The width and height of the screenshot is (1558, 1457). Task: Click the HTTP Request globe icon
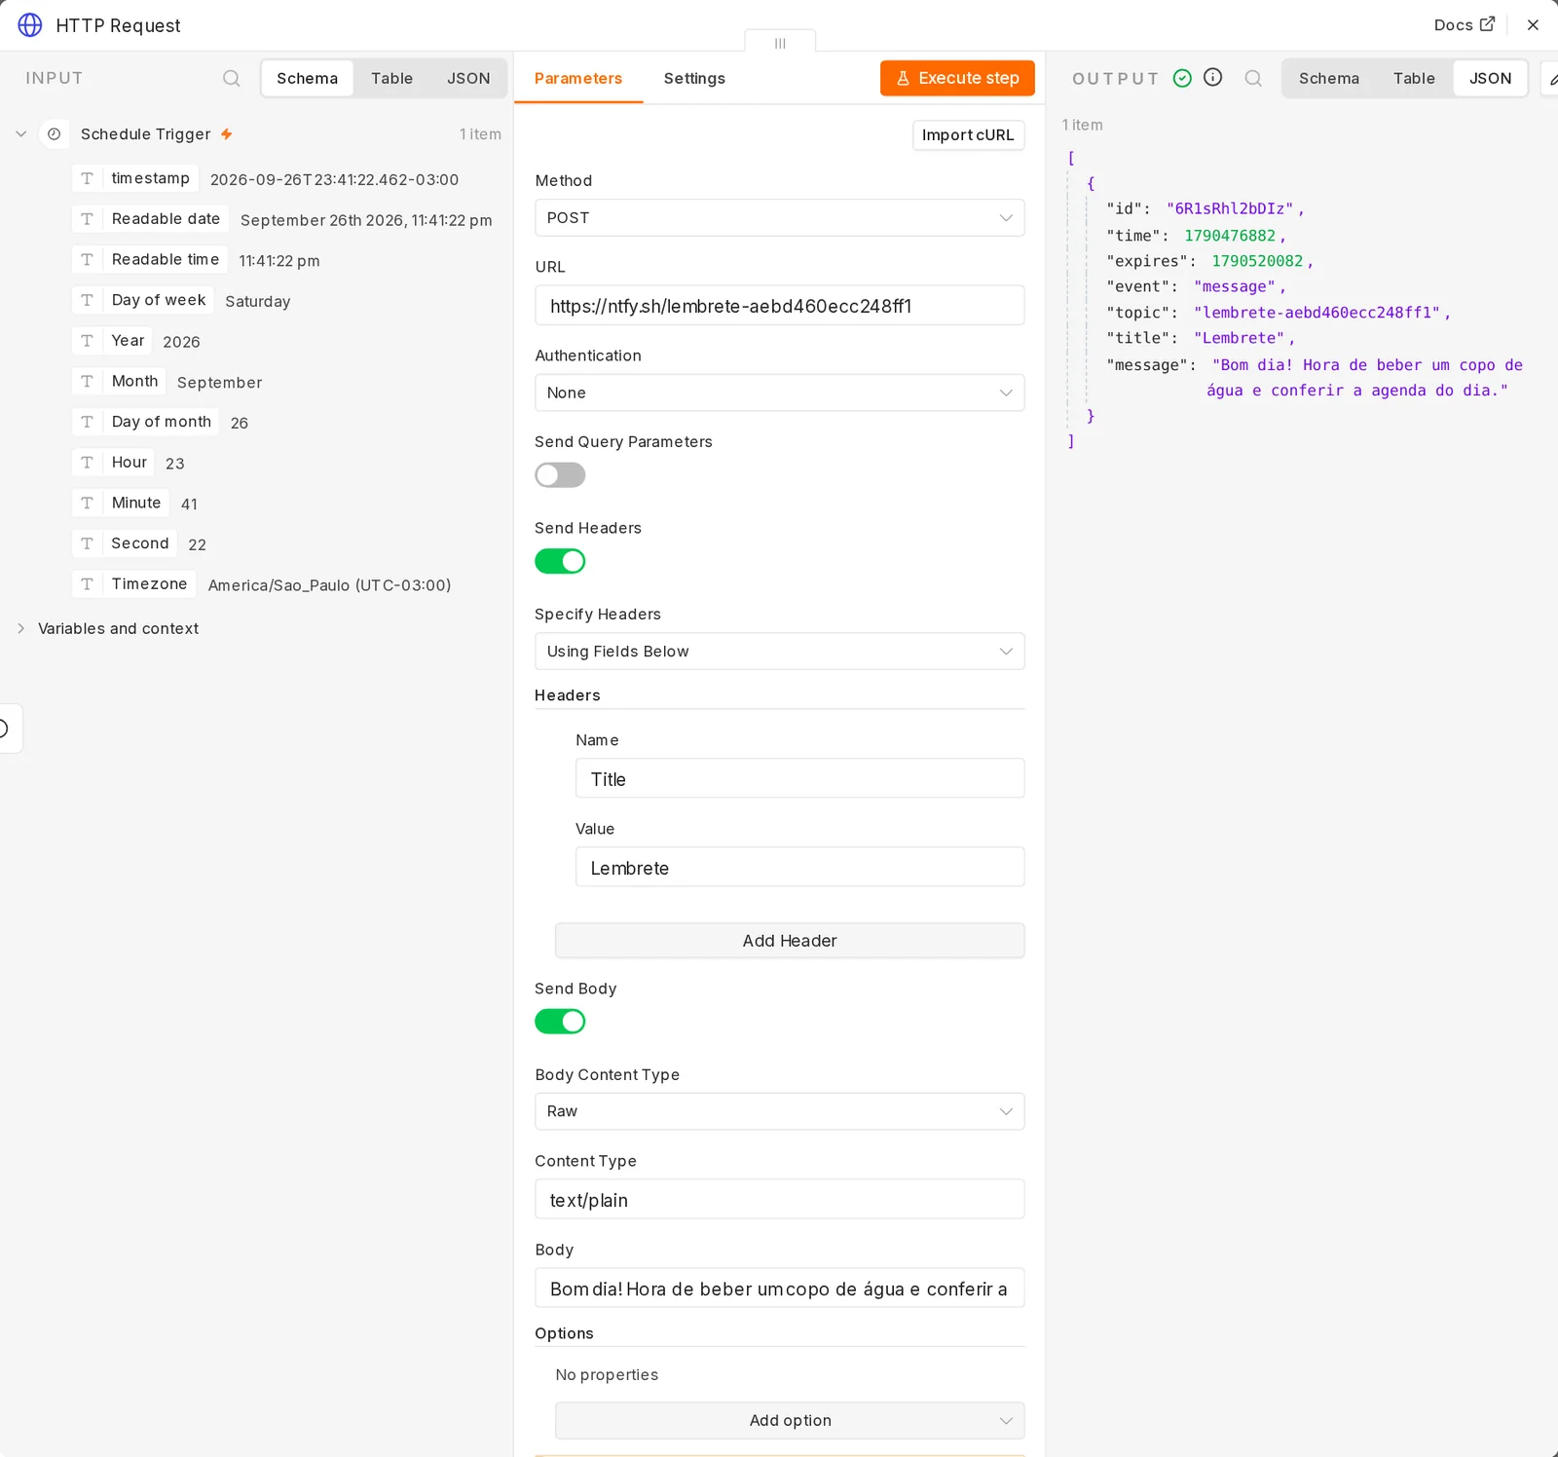tap(30, 25)
